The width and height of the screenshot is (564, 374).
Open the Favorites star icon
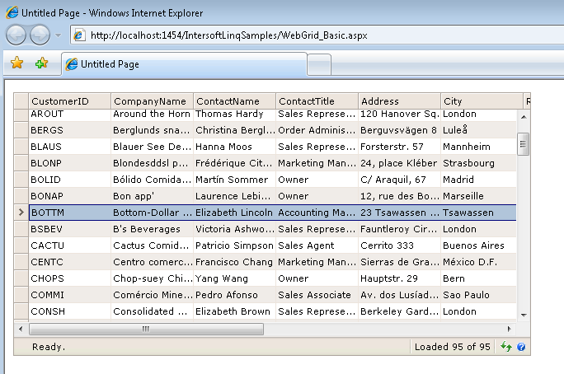click(x=16, y=63)
